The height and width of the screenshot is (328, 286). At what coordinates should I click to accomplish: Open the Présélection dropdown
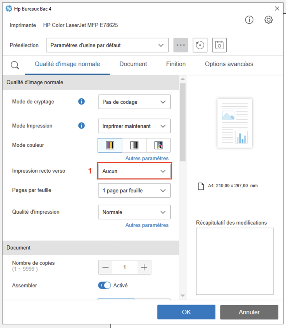(107, 45)
